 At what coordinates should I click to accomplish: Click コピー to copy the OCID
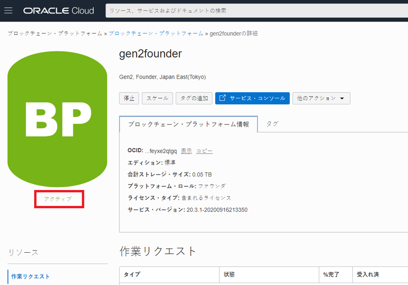[204, 151]
